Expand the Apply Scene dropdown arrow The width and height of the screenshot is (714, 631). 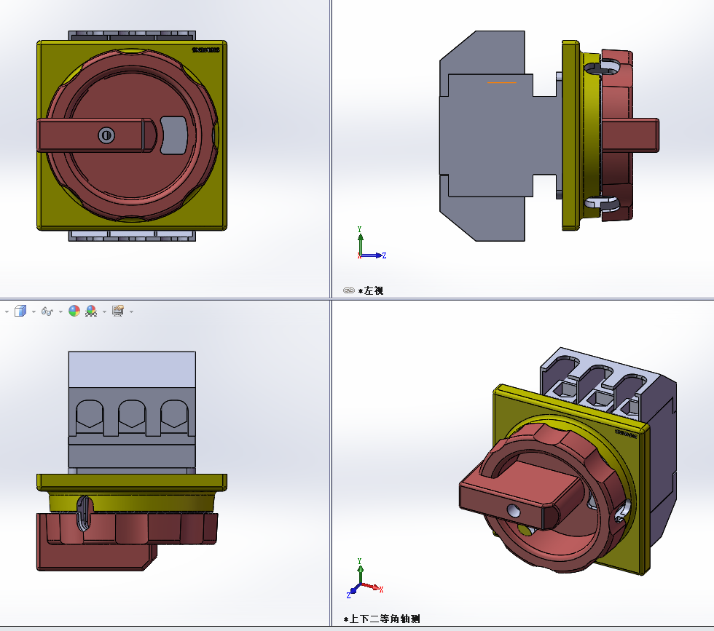click(104, 311)
